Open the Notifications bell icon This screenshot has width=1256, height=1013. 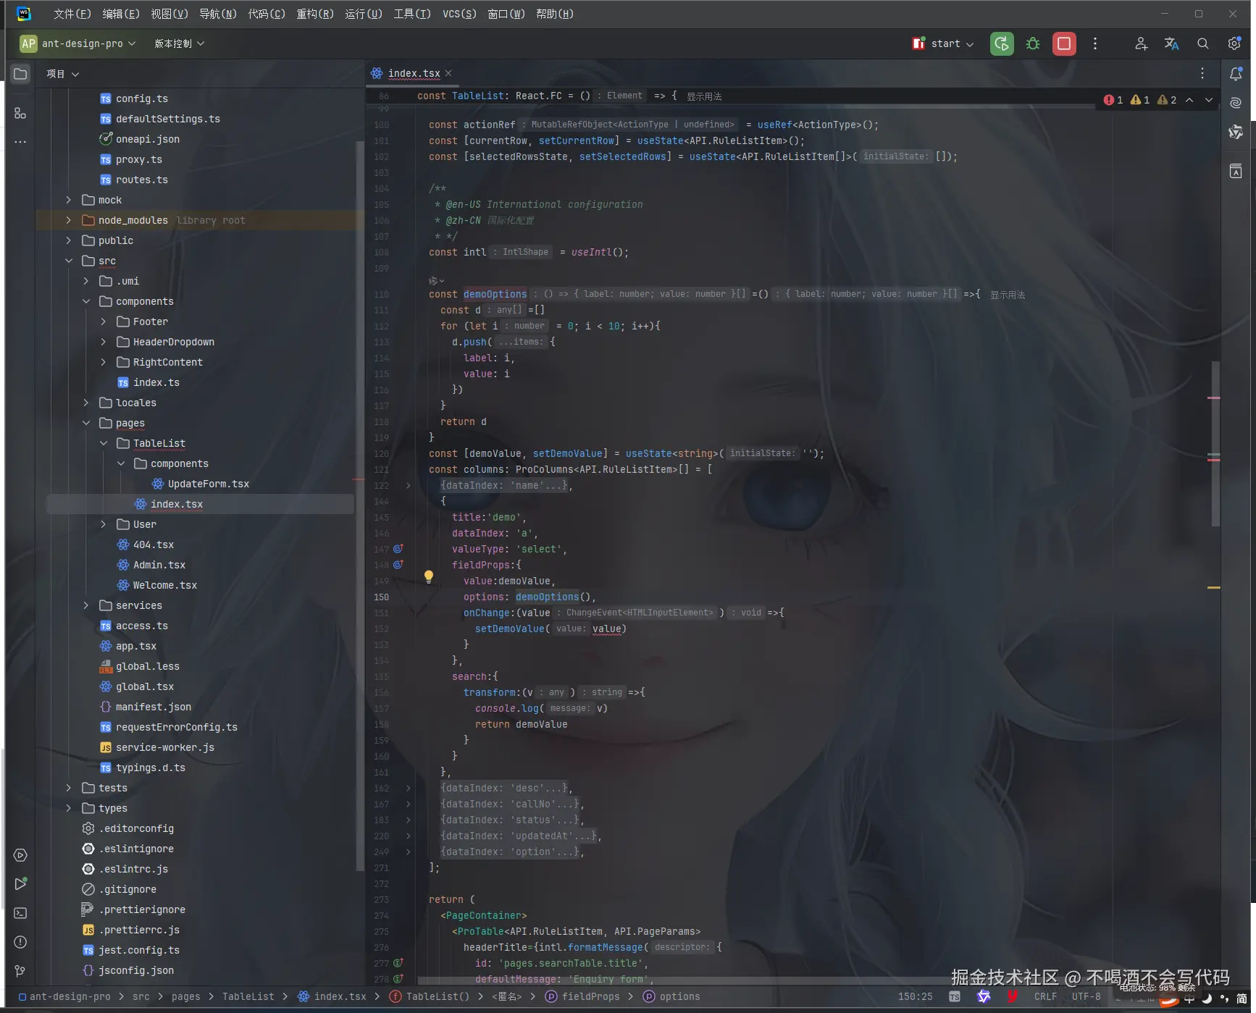(1236, 74)
